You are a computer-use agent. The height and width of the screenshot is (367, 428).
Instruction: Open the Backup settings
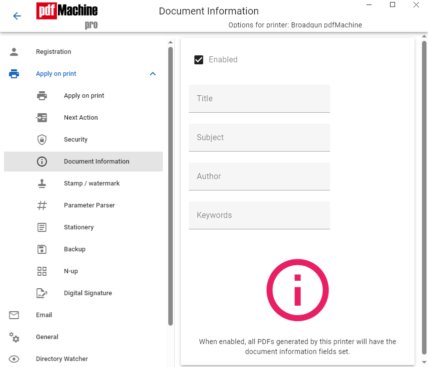[83, 249]
